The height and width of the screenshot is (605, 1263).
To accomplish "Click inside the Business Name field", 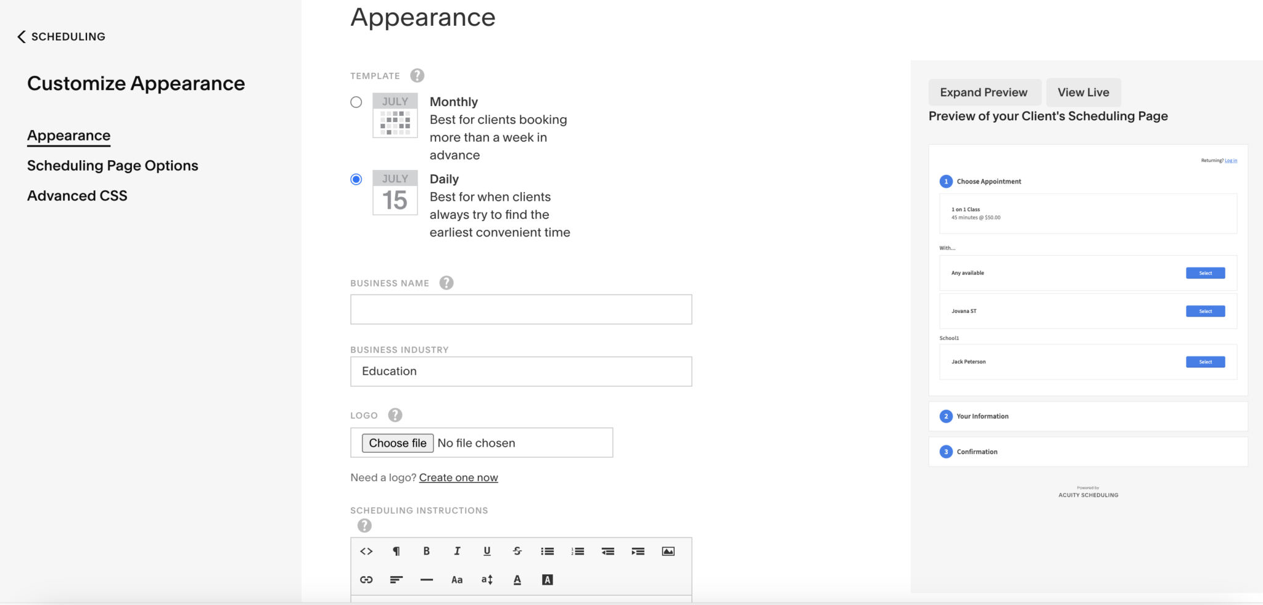I will click(x=521, y=309).
